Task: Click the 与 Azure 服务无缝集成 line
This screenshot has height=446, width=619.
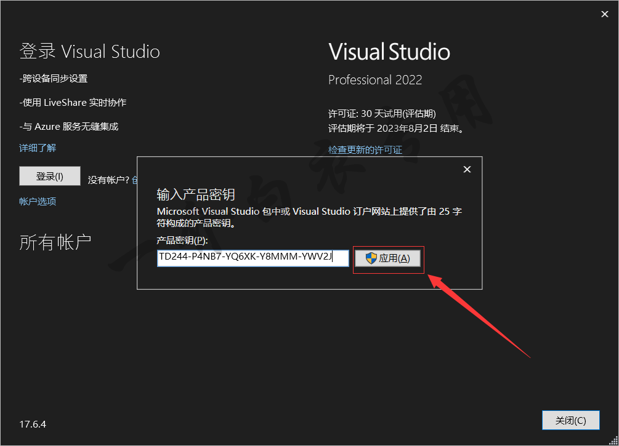Action: pos(68,127)
